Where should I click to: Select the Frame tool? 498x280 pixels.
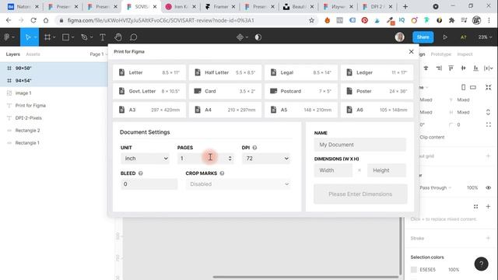pyautogui.click(x=47, y=37)
